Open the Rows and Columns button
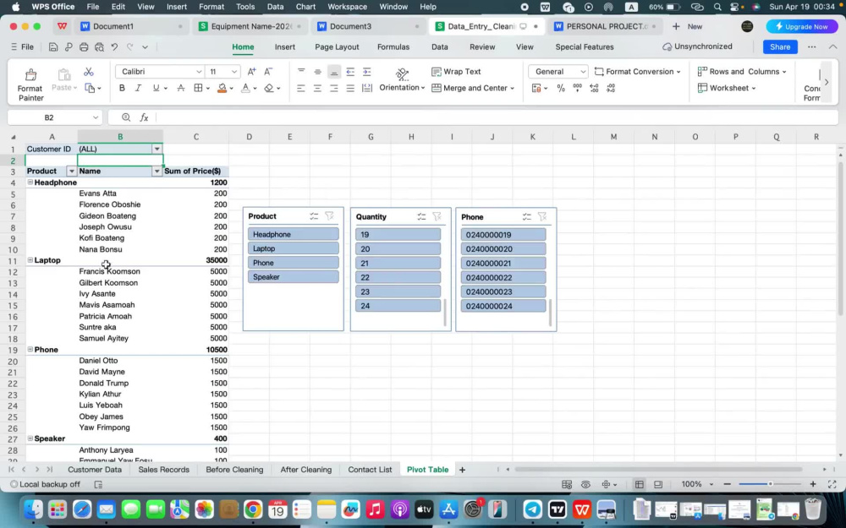 pos(743,72)
